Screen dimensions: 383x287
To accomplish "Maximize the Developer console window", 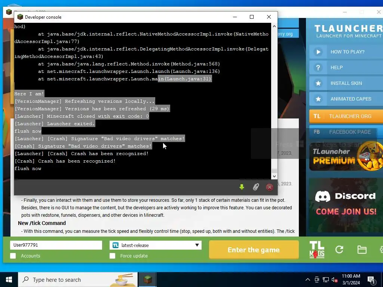I will click(x=252, y=17).
